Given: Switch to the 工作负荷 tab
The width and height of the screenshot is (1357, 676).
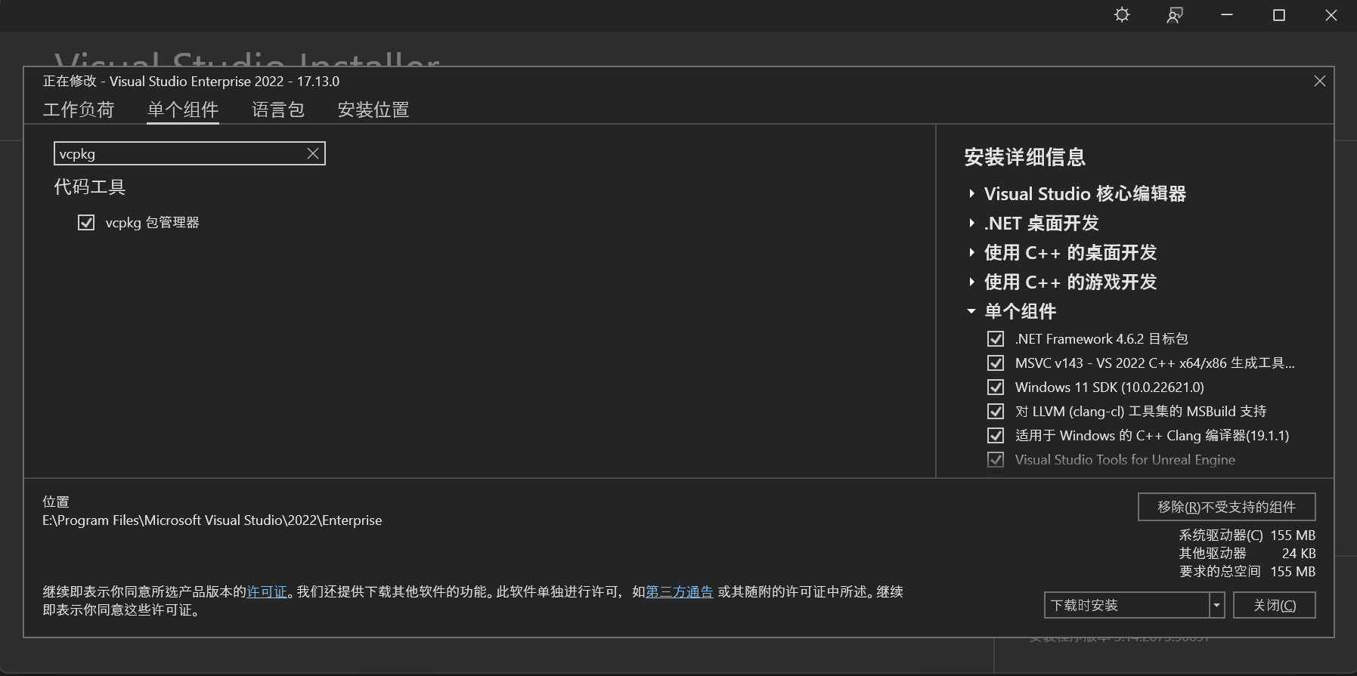Looking at the screenshot, I should point(79,110).
